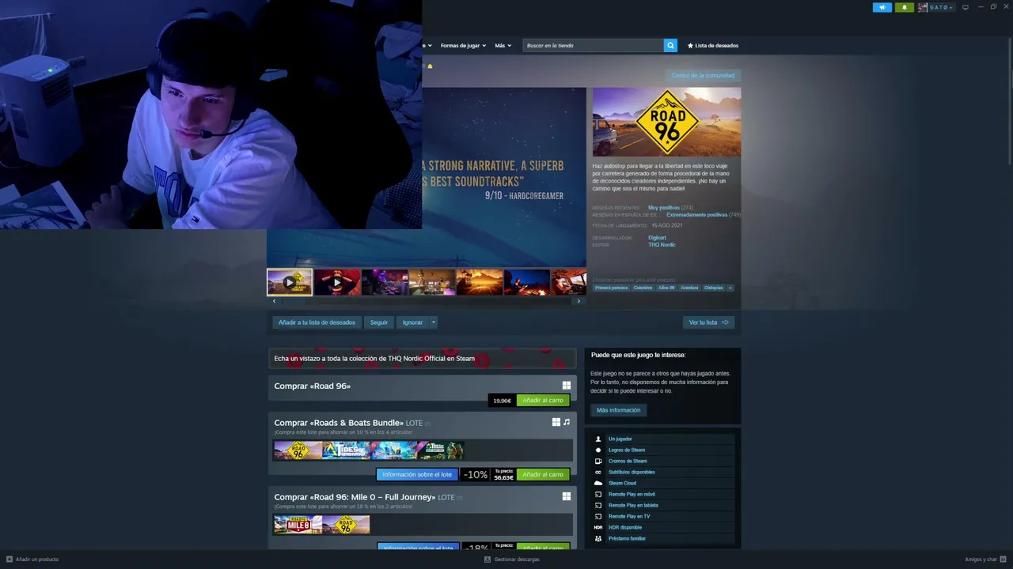Open the Mile 0 bundle thumbnail

pos(298,525)
